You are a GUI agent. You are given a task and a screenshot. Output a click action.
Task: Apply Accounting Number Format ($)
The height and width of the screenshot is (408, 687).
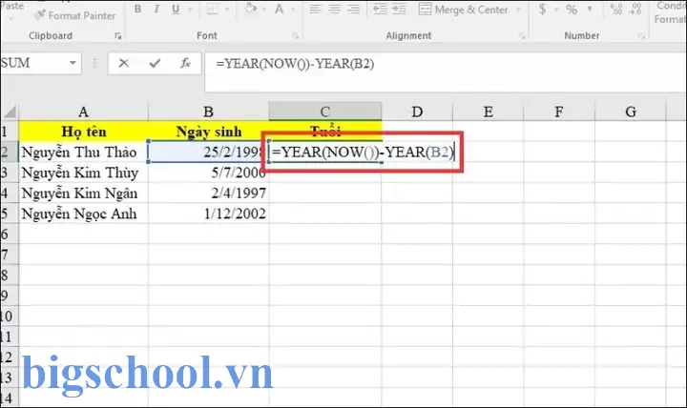click(x=542, y=10)
